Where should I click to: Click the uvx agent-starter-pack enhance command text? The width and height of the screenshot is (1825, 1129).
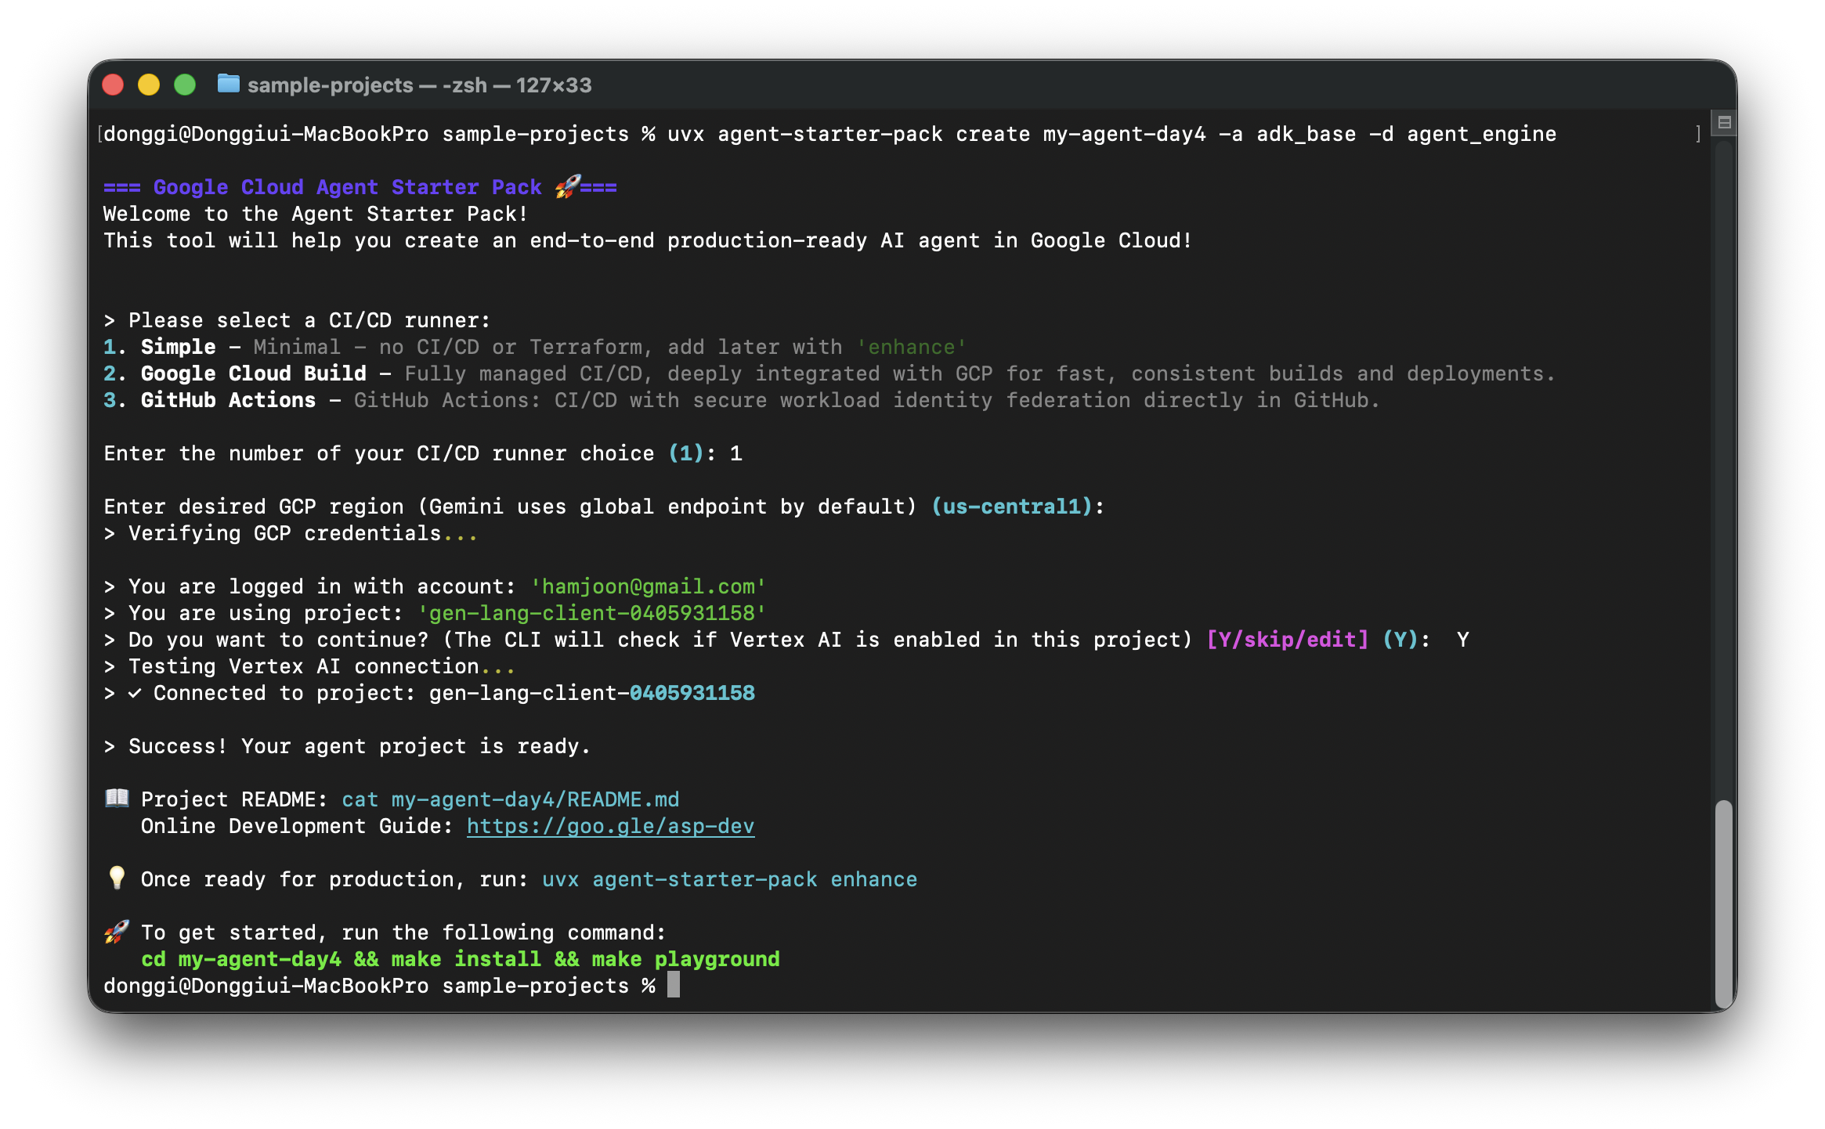(x=728, y=879)
